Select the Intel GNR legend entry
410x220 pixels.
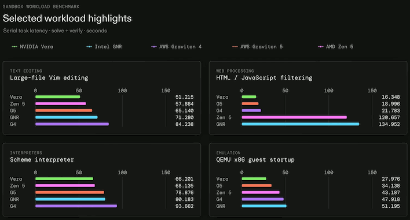coord(104,47)
